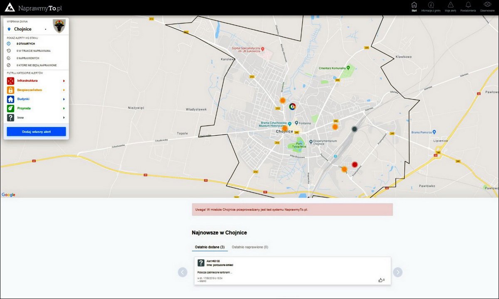Click the orange Bezpieczeństwo lock icon
Screen dimensions: 499x299
coord(11,90)
